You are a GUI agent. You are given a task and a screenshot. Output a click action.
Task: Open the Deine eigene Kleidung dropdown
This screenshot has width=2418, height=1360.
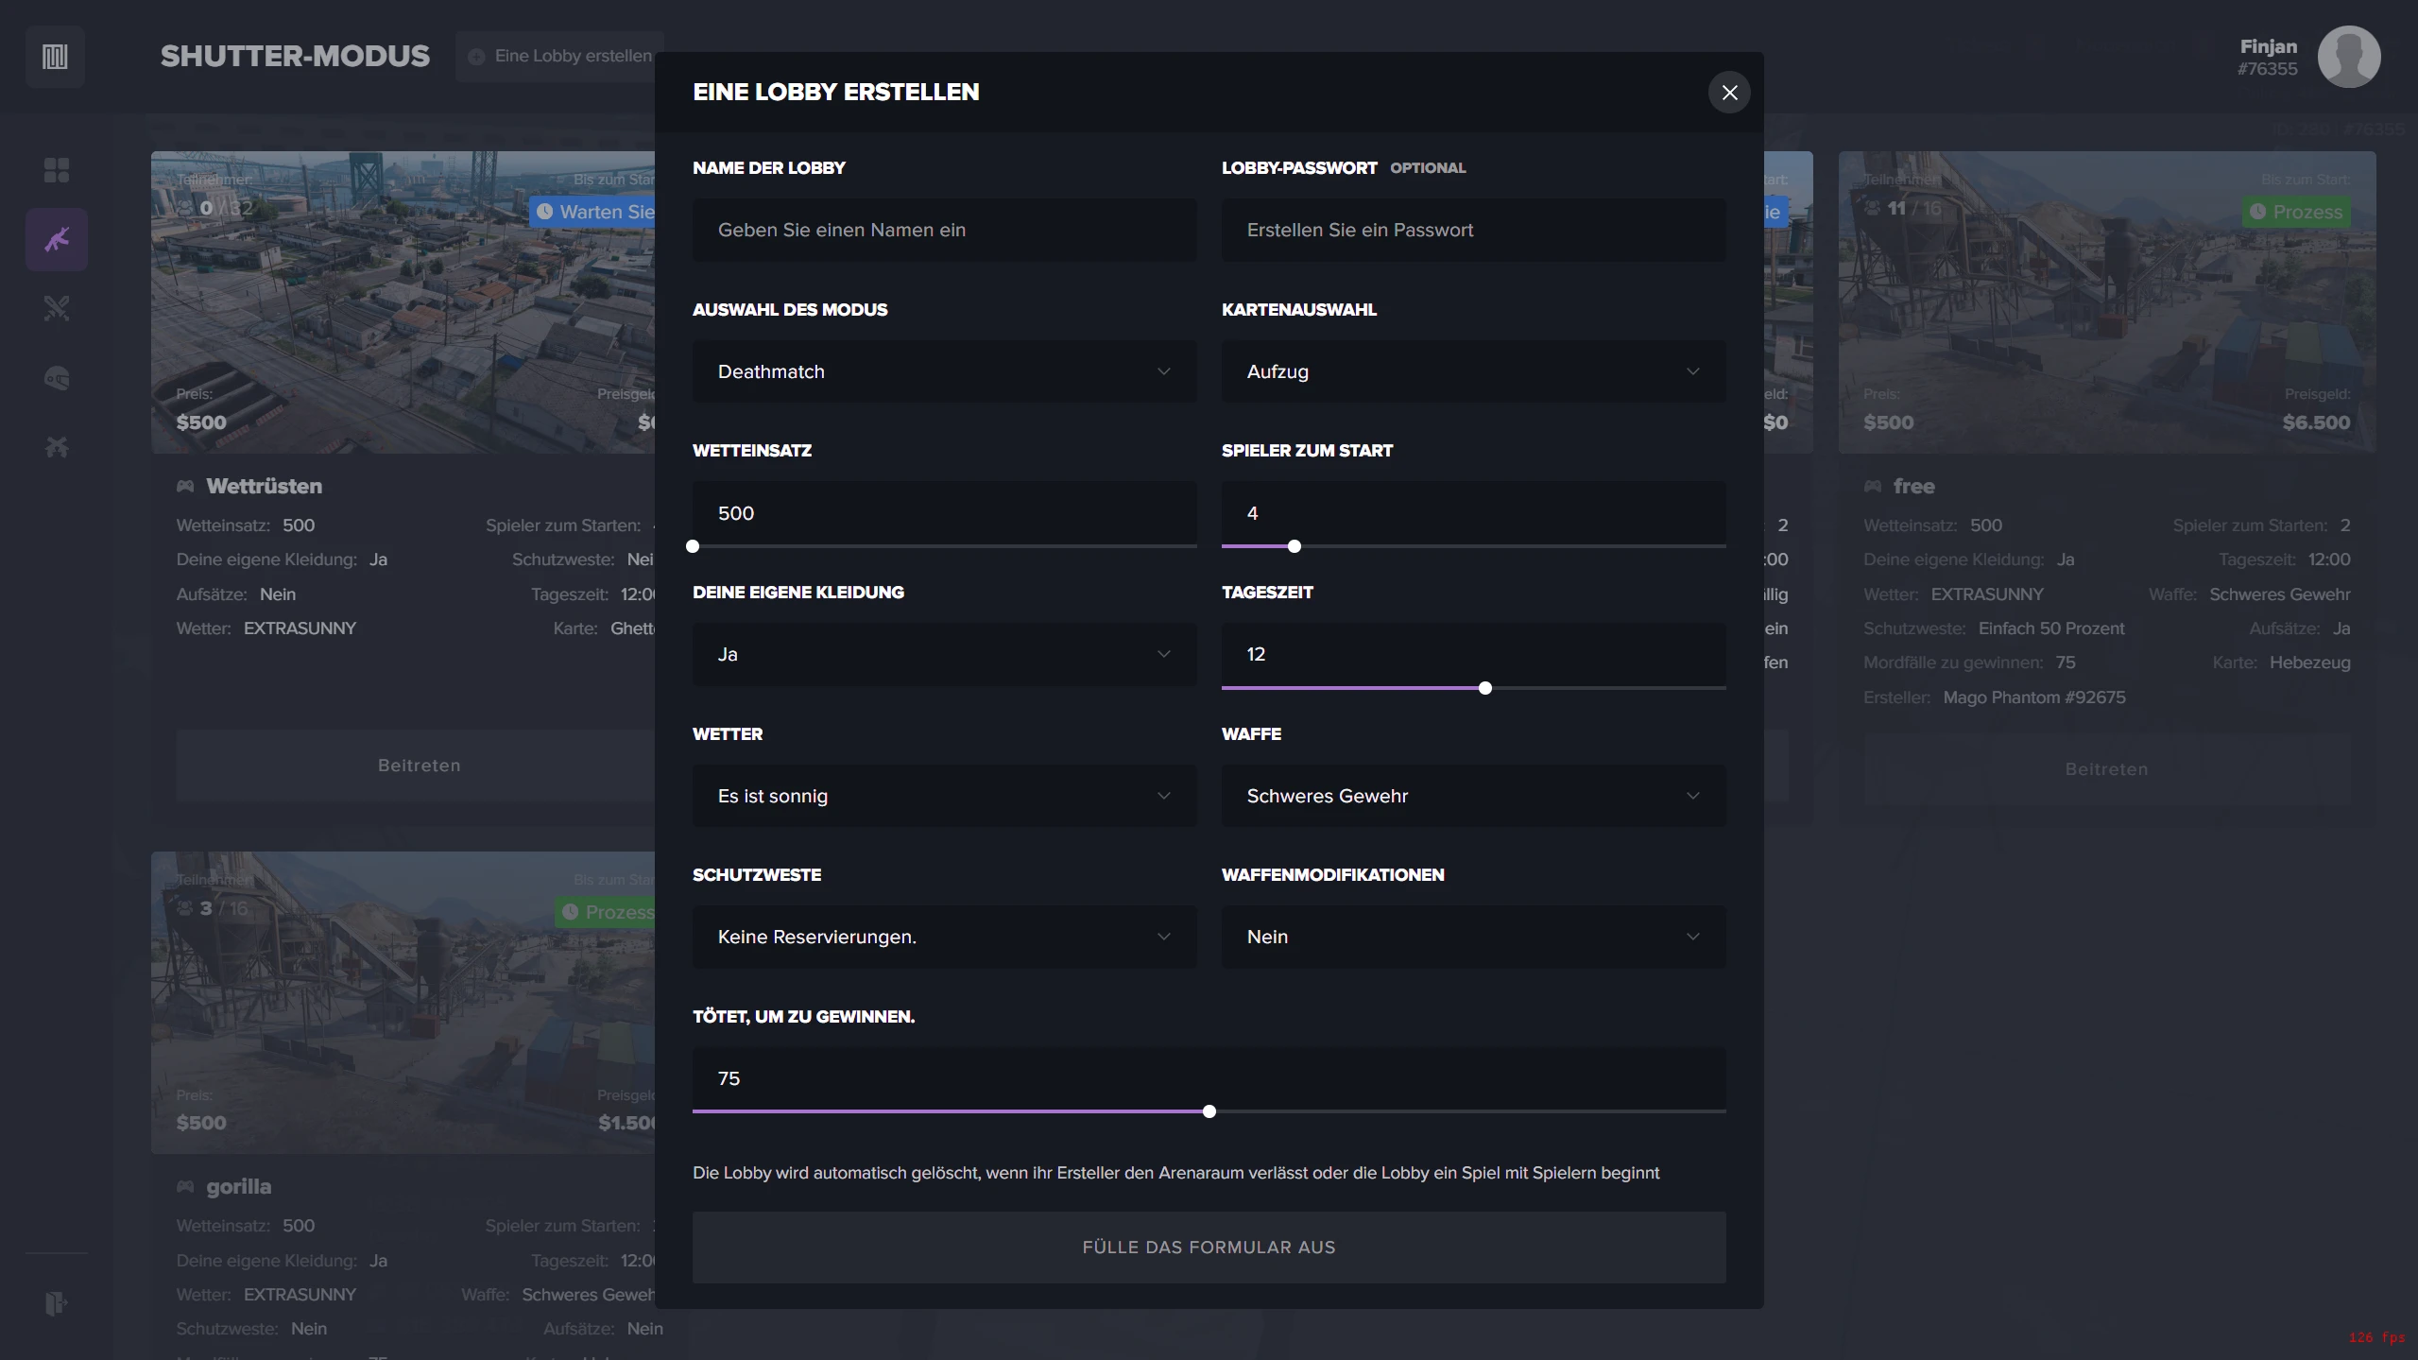pyautogui.click(x=944, y=654)
